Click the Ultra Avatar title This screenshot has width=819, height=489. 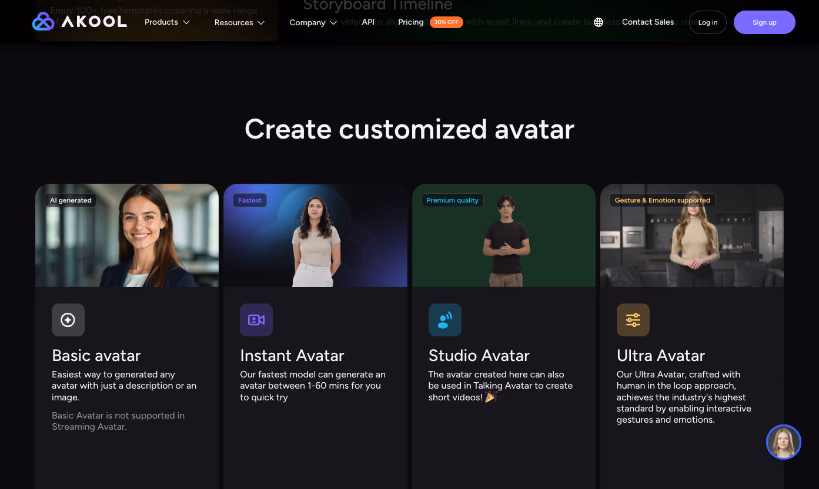tap(661, 356)
